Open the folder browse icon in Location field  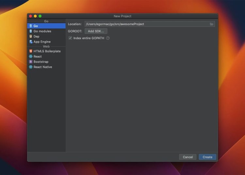tap(212, 24)
